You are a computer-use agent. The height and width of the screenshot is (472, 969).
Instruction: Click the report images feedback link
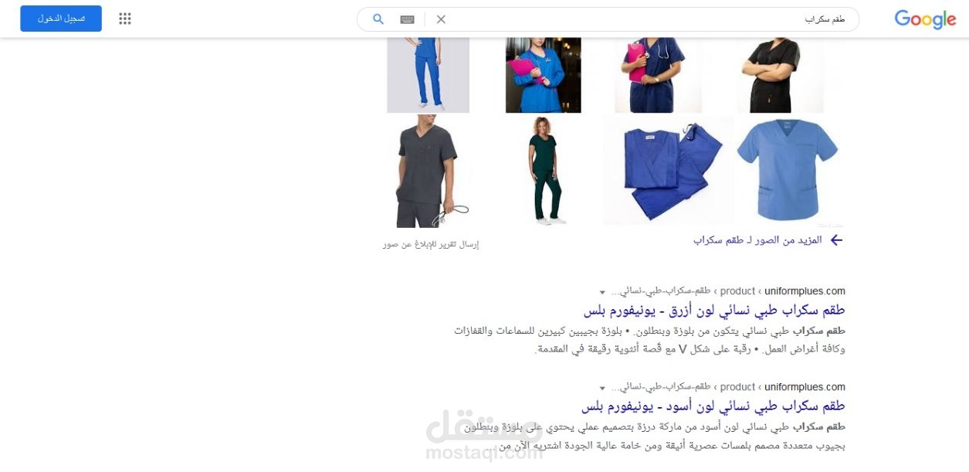pyautogui.click(x=431, y=244)
